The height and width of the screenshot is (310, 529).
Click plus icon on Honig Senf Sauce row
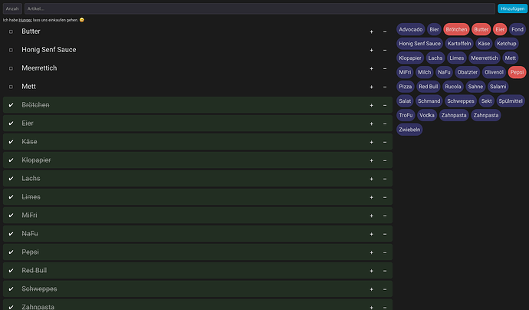(x=371, y=50)
